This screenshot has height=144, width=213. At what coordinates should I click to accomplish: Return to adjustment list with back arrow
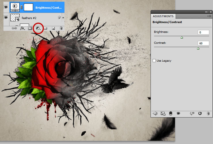tap(155, 113)
